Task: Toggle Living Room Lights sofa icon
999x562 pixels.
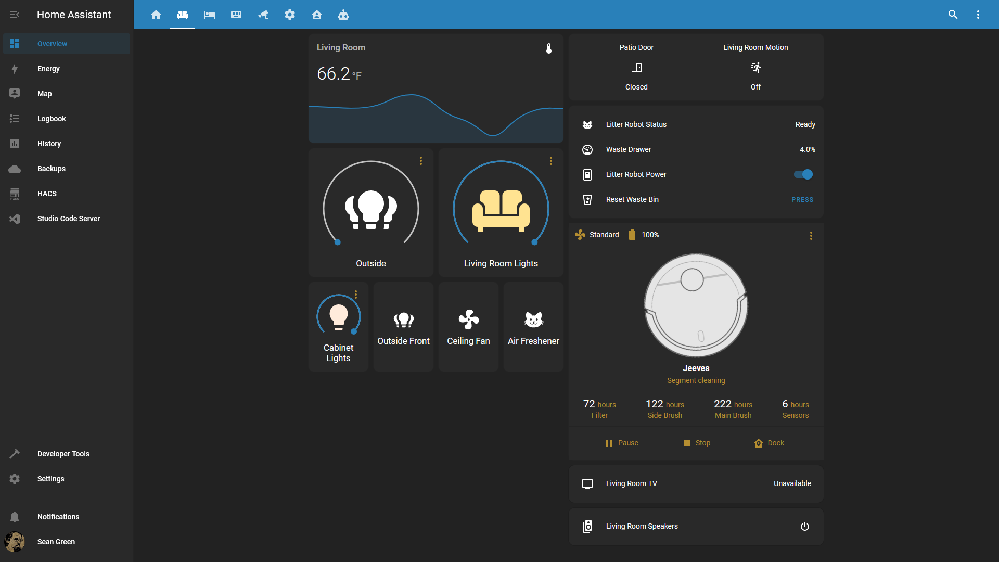Action: click(x=501, y=211)
